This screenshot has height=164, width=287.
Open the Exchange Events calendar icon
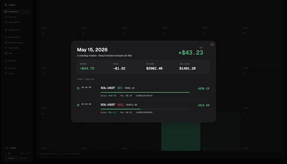pyautogui.click(x=6, y=43)
